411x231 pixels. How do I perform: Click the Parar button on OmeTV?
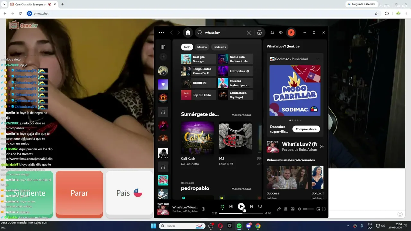coord(79,193)
